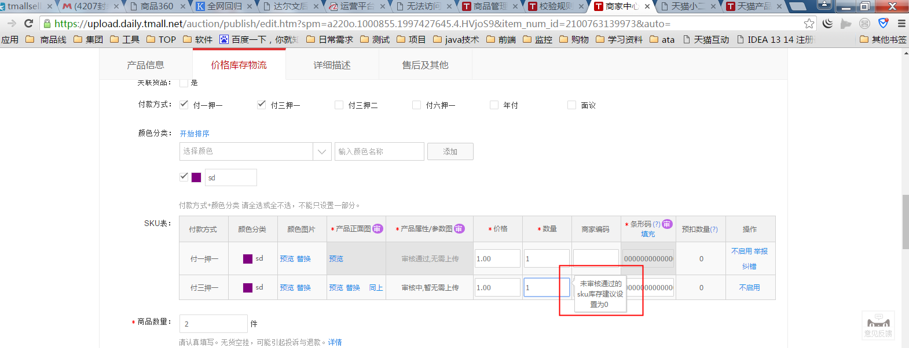
Task: Click the audit badge next to 条形码
Action: pyautogui.click(x=667, y=224)
